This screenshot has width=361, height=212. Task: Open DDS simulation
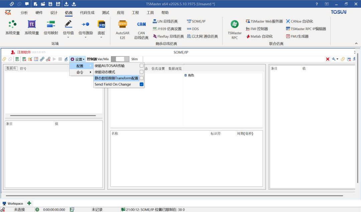tap(193, 29)
